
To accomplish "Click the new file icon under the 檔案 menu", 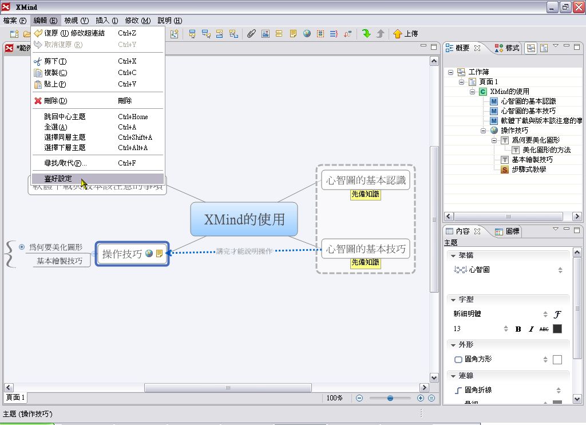I will (14, 34).
